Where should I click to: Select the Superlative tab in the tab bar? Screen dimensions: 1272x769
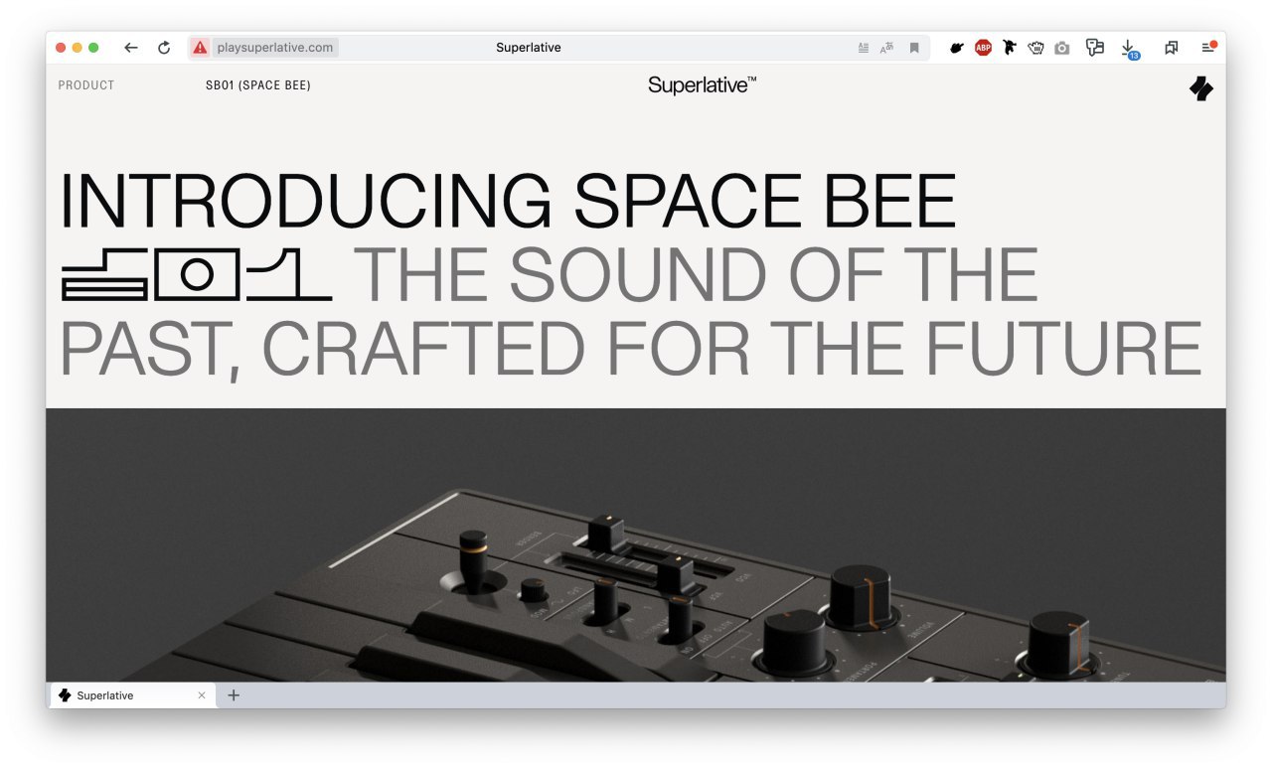click(133, 695)
